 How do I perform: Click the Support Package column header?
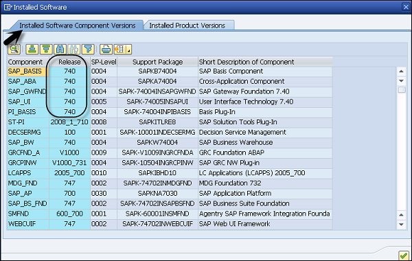click(157, 62)
